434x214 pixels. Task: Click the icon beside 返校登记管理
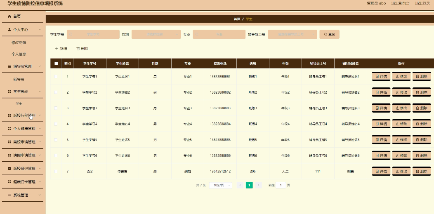(9, 168)
